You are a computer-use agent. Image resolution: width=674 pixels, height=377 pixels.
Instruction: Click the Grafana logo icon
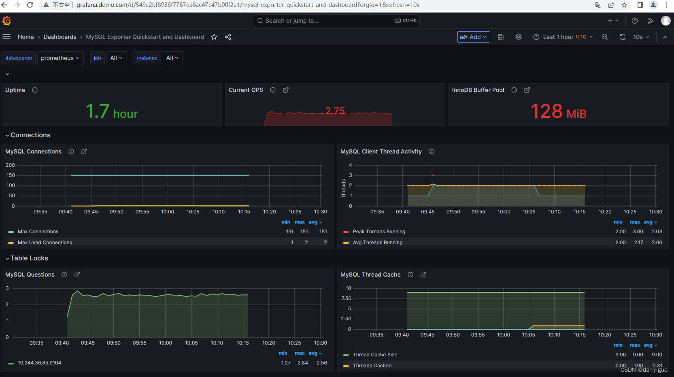click(x=7, y=21)
